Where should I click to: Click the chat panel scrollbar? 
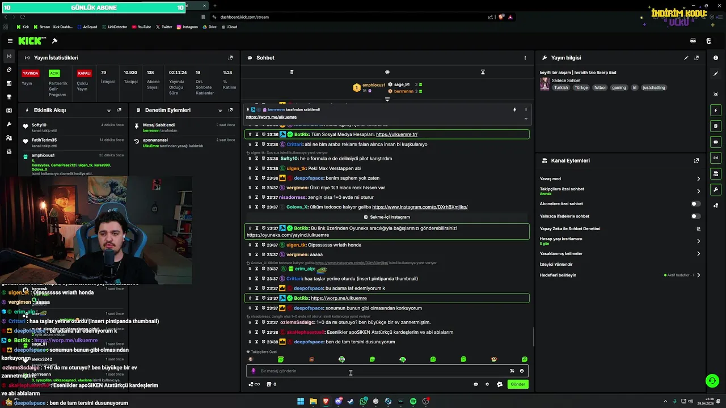pos(533,337)
